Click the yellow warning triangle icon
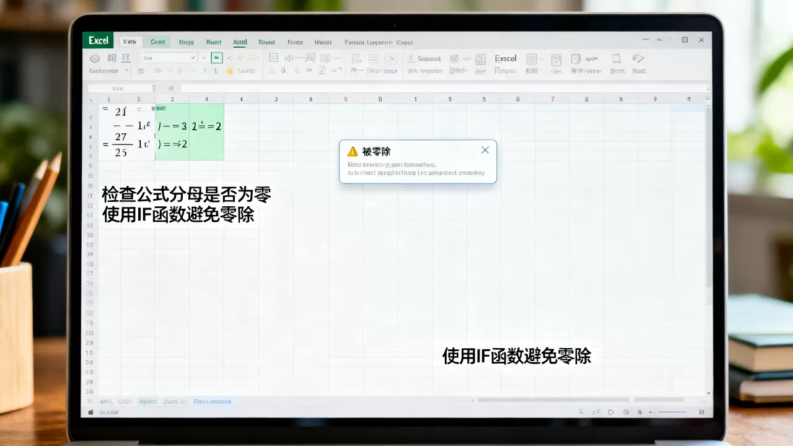Screen dimensions: 793x446 coord(353,151)
